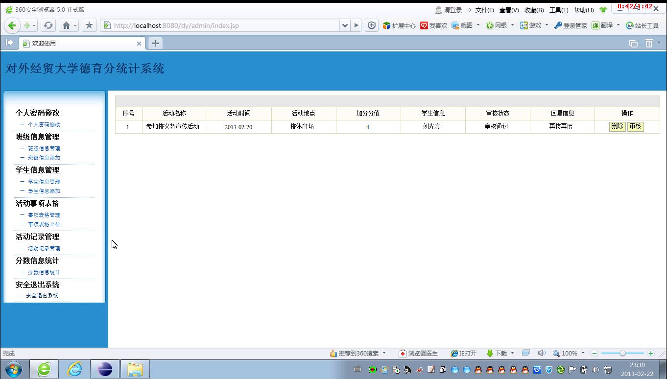Click the 截图 screenshot tool
Image resolution: width=667 pixels, height=379 pixels.
(462, 25)
